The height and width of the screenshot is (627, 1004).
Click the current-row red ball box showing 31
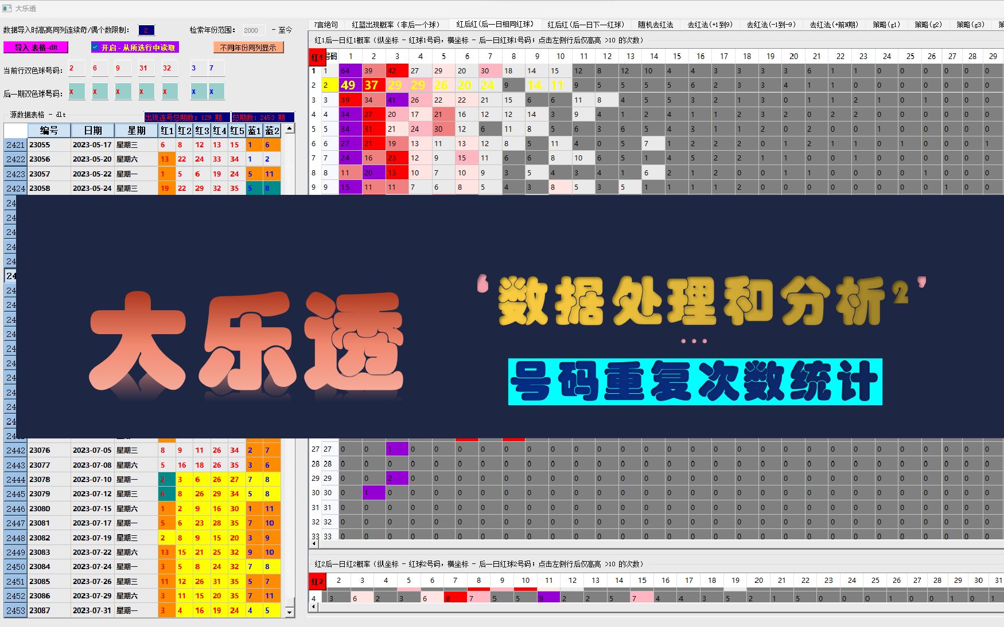pos(146,68)
